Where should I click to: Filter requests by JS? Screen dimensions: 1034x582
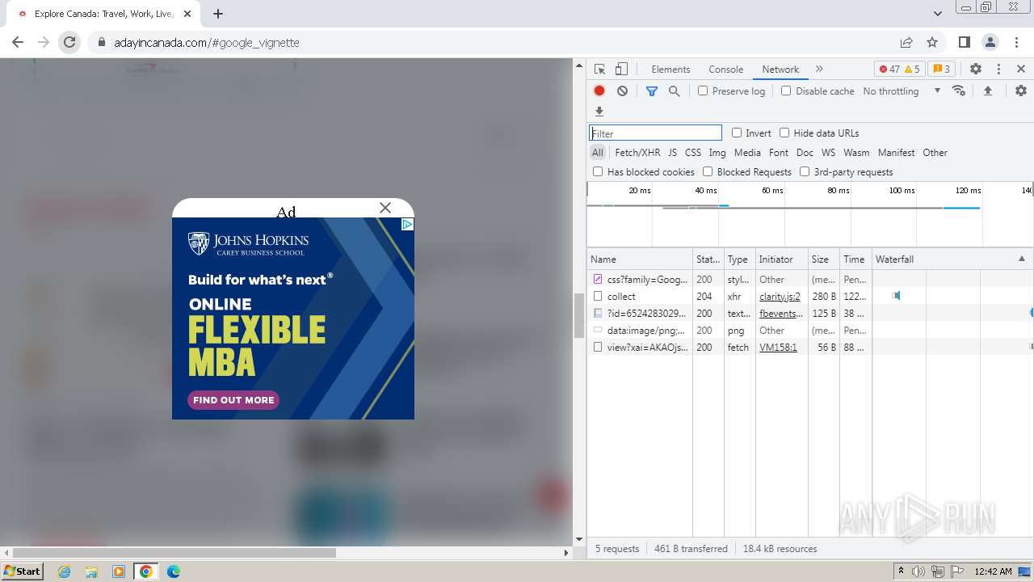pos(672,152)
